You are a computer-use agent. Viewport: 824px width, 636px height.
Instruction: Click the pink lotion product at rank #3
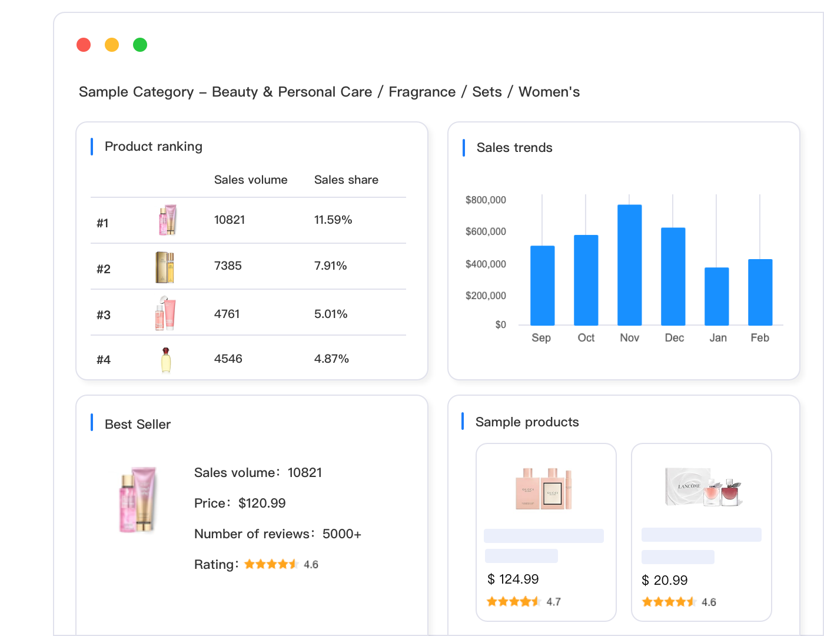(x=167, y=312)
